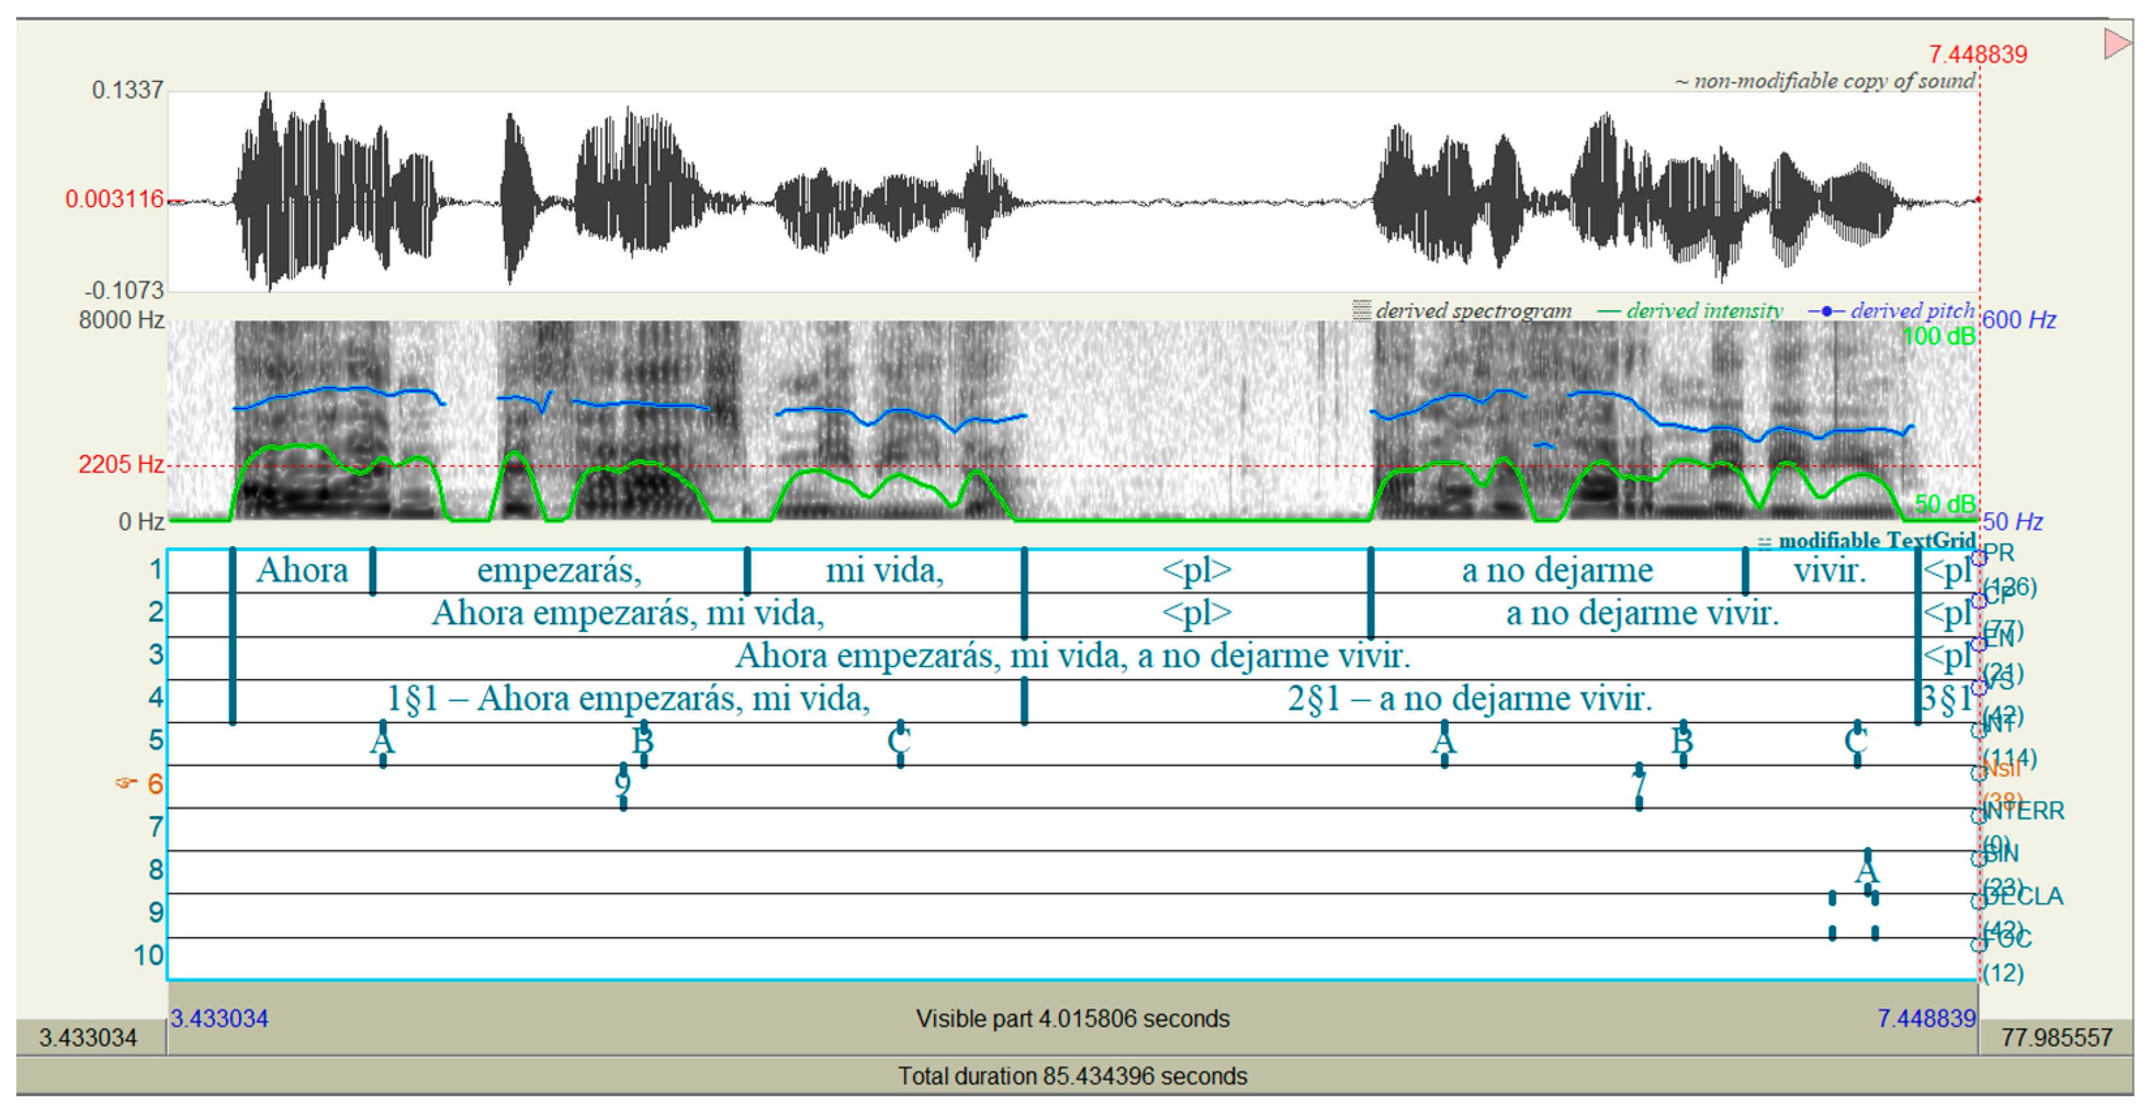Select the 'empezarás,' interval on tier 1

(558, 571)
